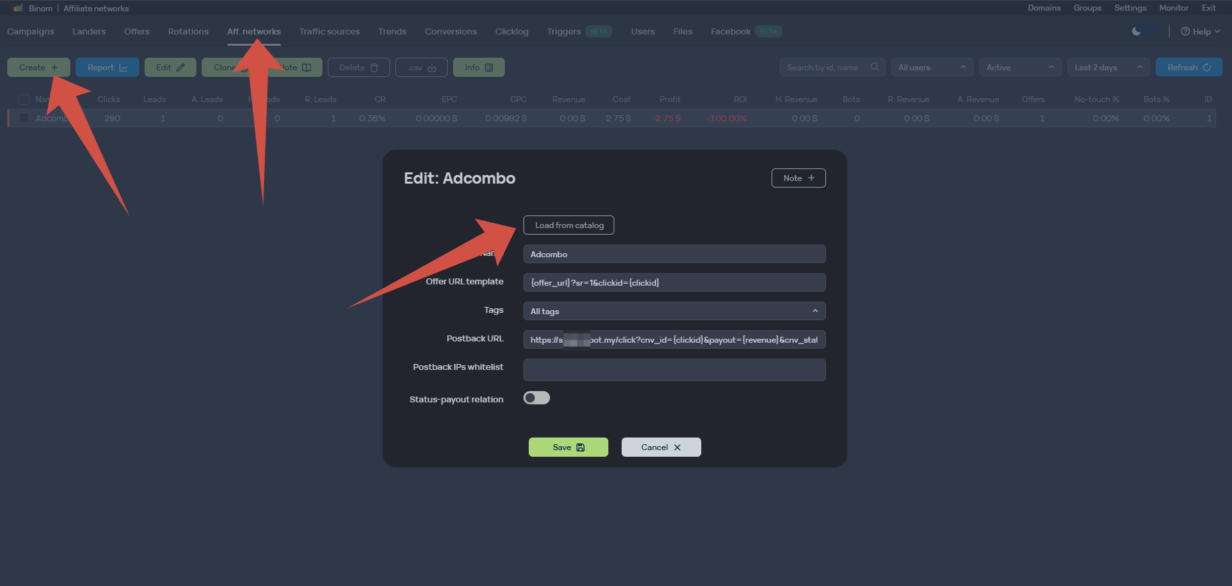This screenshot has height=586, width=1232.
Task: Export table with .csv button
Action: pos(422,67)
